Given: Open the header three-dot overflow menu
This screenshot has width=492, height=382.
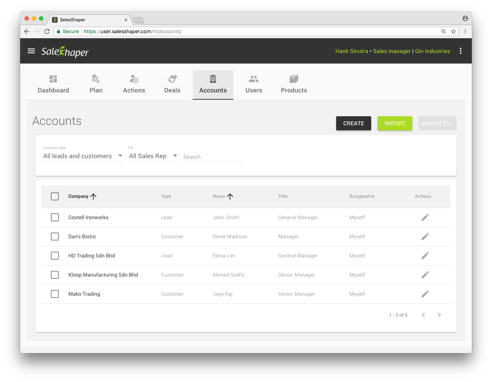Looking at the screenshot, I should 461,51.
